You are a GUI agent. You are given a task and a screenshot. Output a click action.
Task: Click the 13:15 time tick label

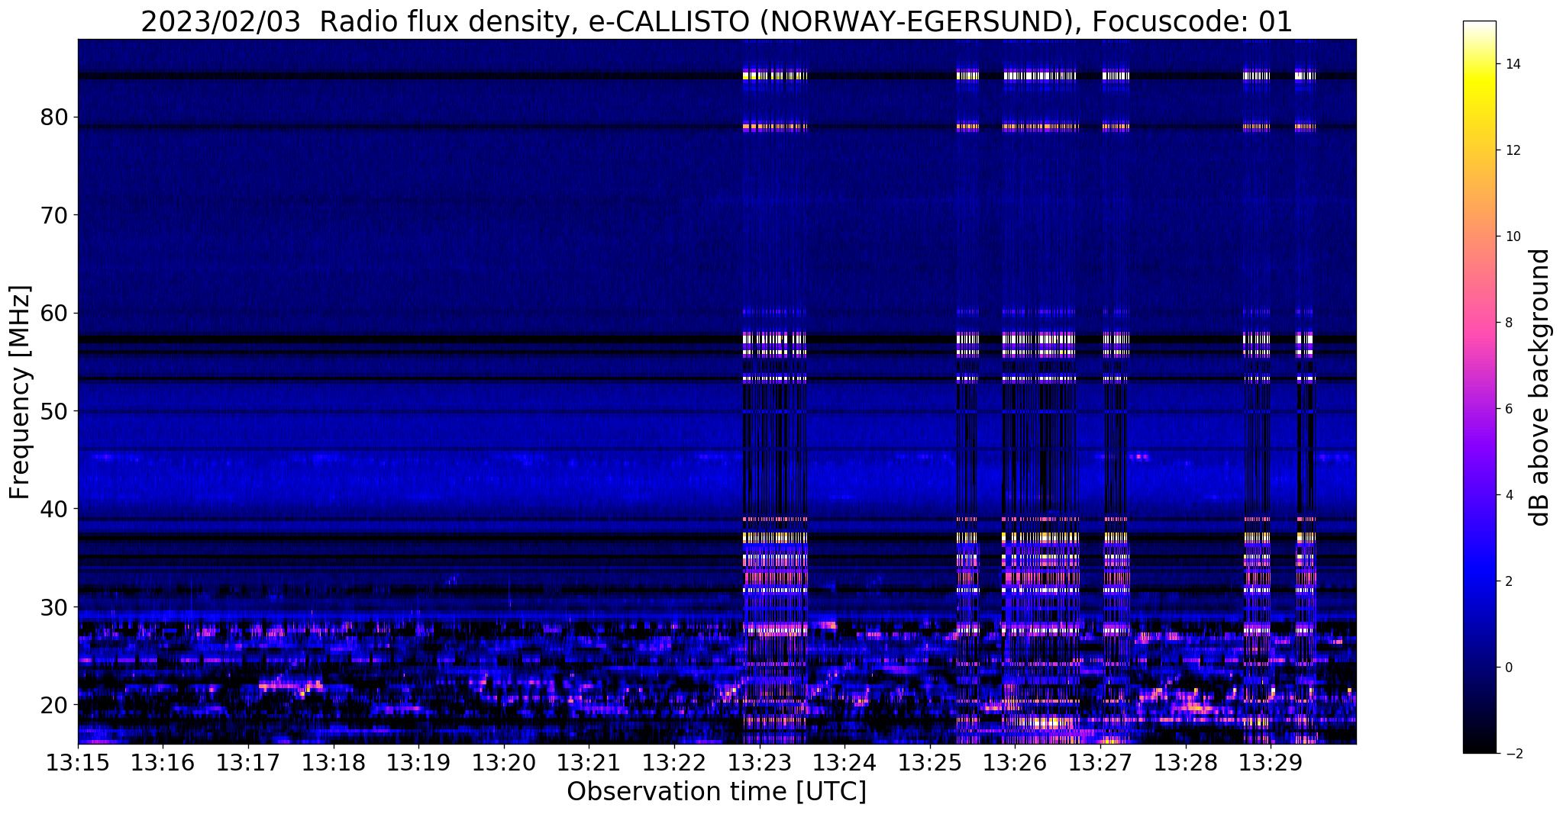(x=78, y=762)
